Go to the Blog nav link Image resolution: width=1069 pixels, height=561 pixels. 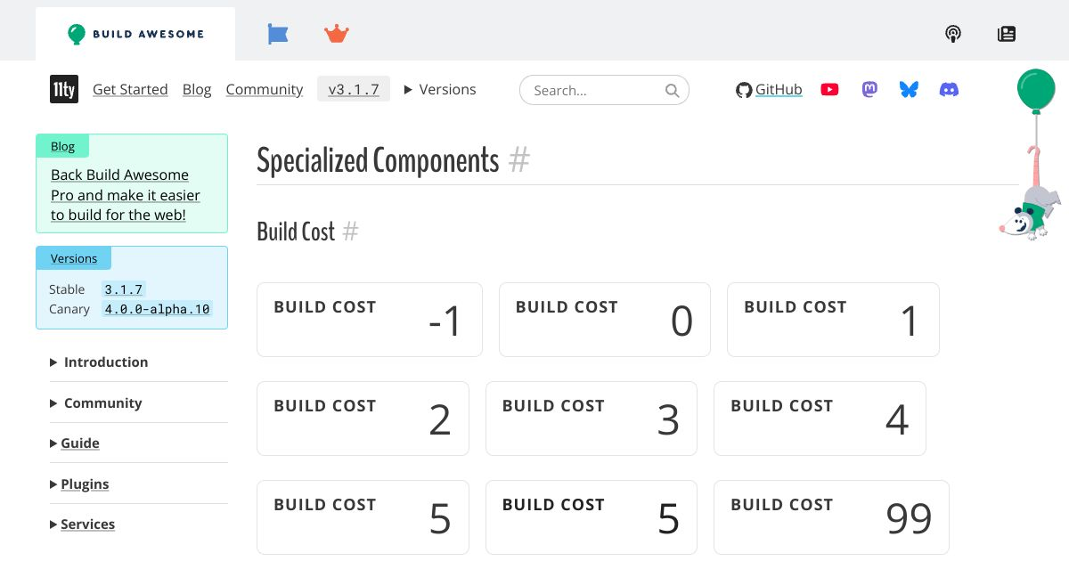197,89
